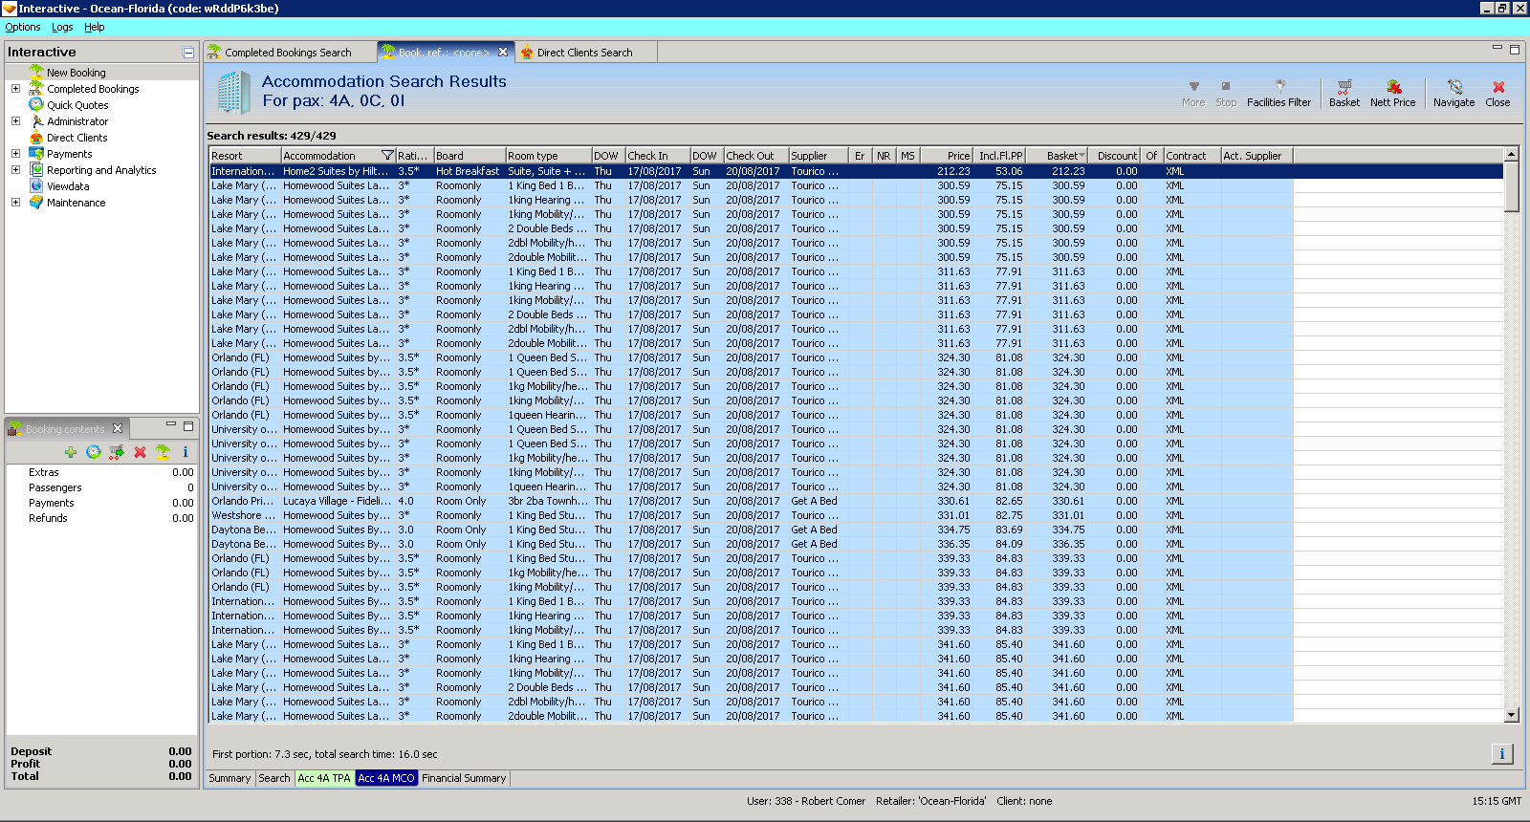Minimize the Interactive navigation panel
This screenshot has height=822, width=1530.
tap(188, 53)
